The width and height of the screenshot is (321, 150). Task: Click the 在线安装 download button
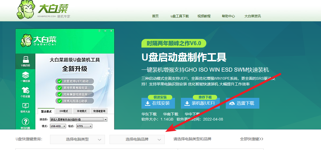click(x=158, y=103)
